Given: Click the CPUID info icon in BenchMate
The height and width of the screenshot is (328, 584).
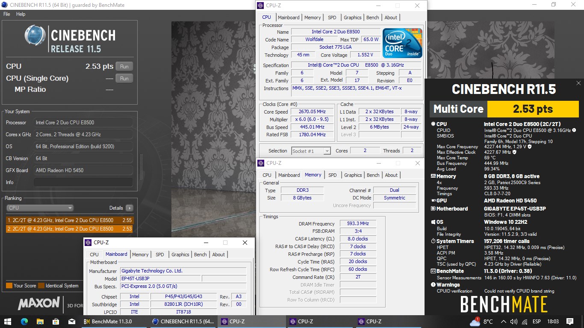Looking at the screenshot, I should click(574, 130).
